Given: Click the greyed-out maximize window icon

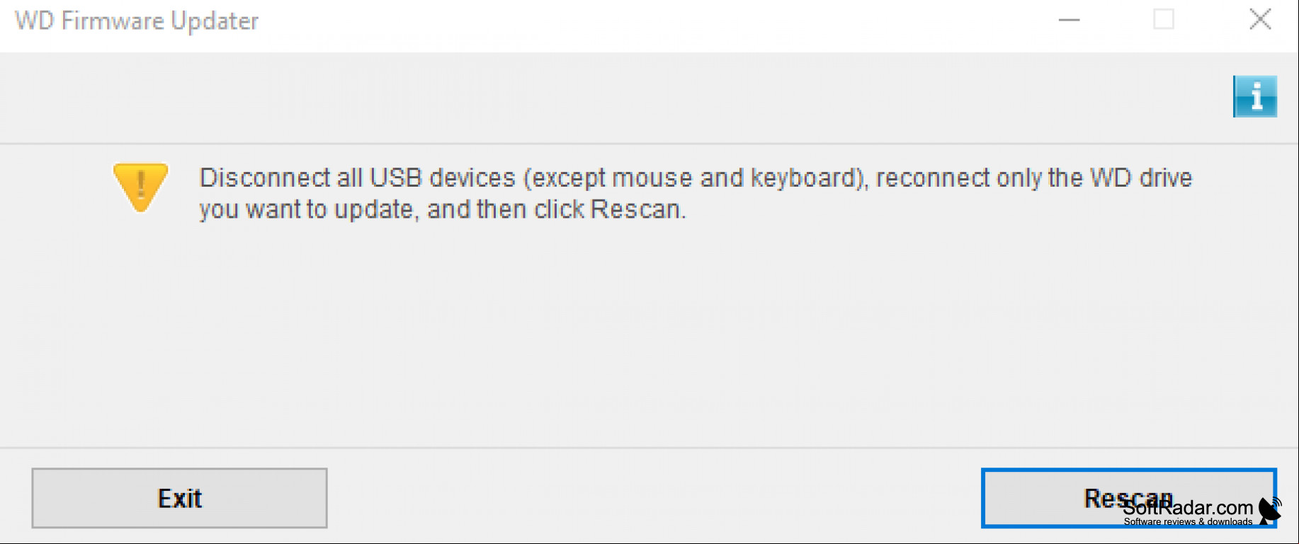Looking at the screenshot, I should coord(1164,20).
